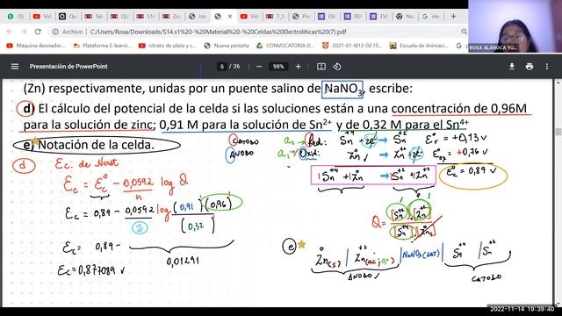
Task: Open the PDF viewer more options menu
Action: pos(547,67)
